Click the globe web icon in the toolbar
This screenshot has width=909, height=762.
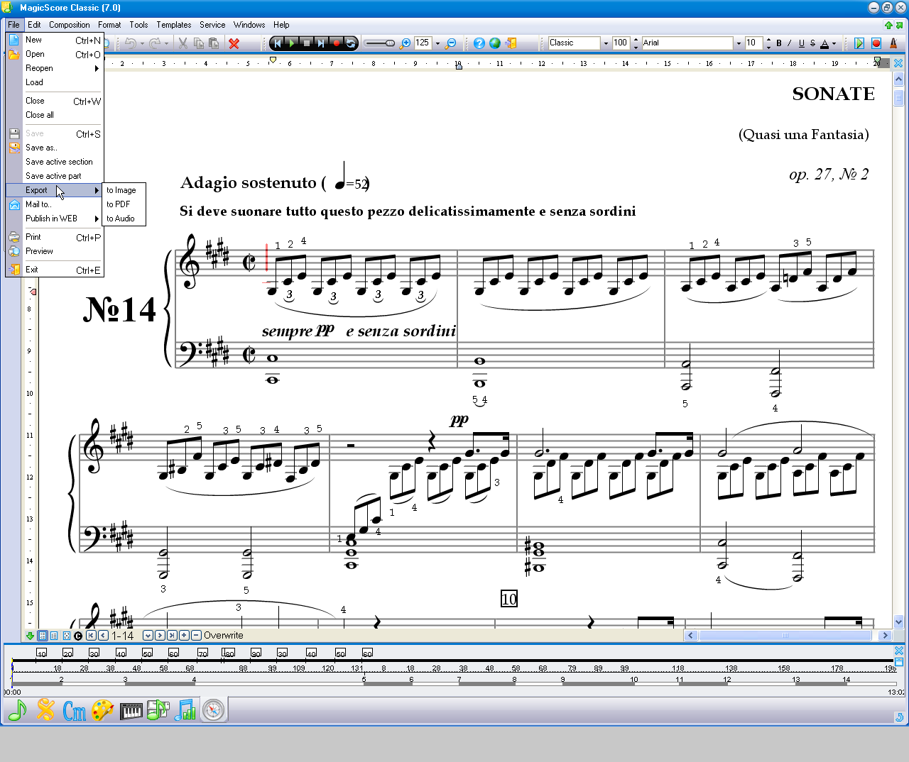495,43
